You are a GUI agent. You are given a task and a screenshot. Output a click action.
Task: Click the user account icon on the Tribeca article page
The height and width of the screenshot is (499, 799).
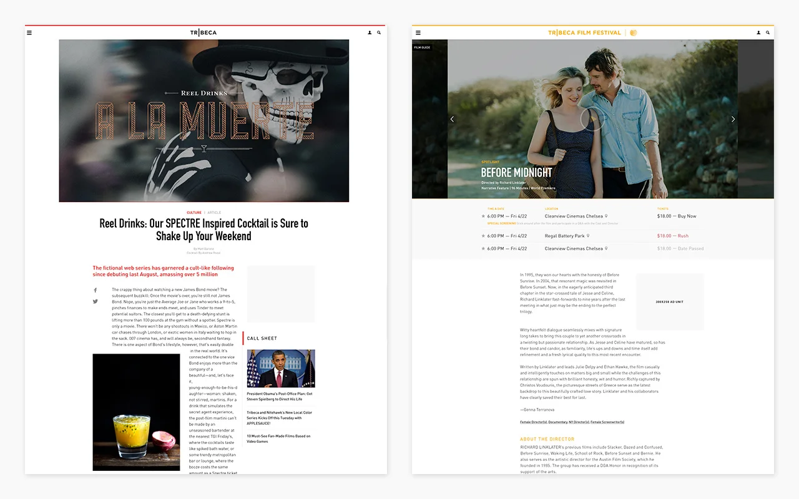pyautogui.click(x=370, y=32)
